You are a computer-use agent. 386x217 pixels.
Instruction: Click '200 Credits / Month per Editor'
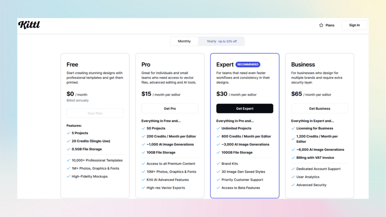172,136
